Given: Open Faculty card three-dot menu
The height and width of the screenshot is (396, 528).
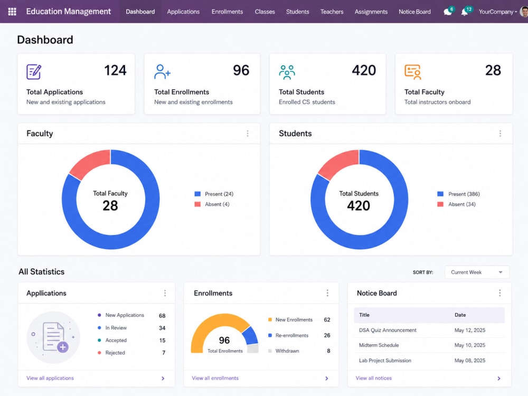Looking at the screenshot, I should (x=248, y=134).
